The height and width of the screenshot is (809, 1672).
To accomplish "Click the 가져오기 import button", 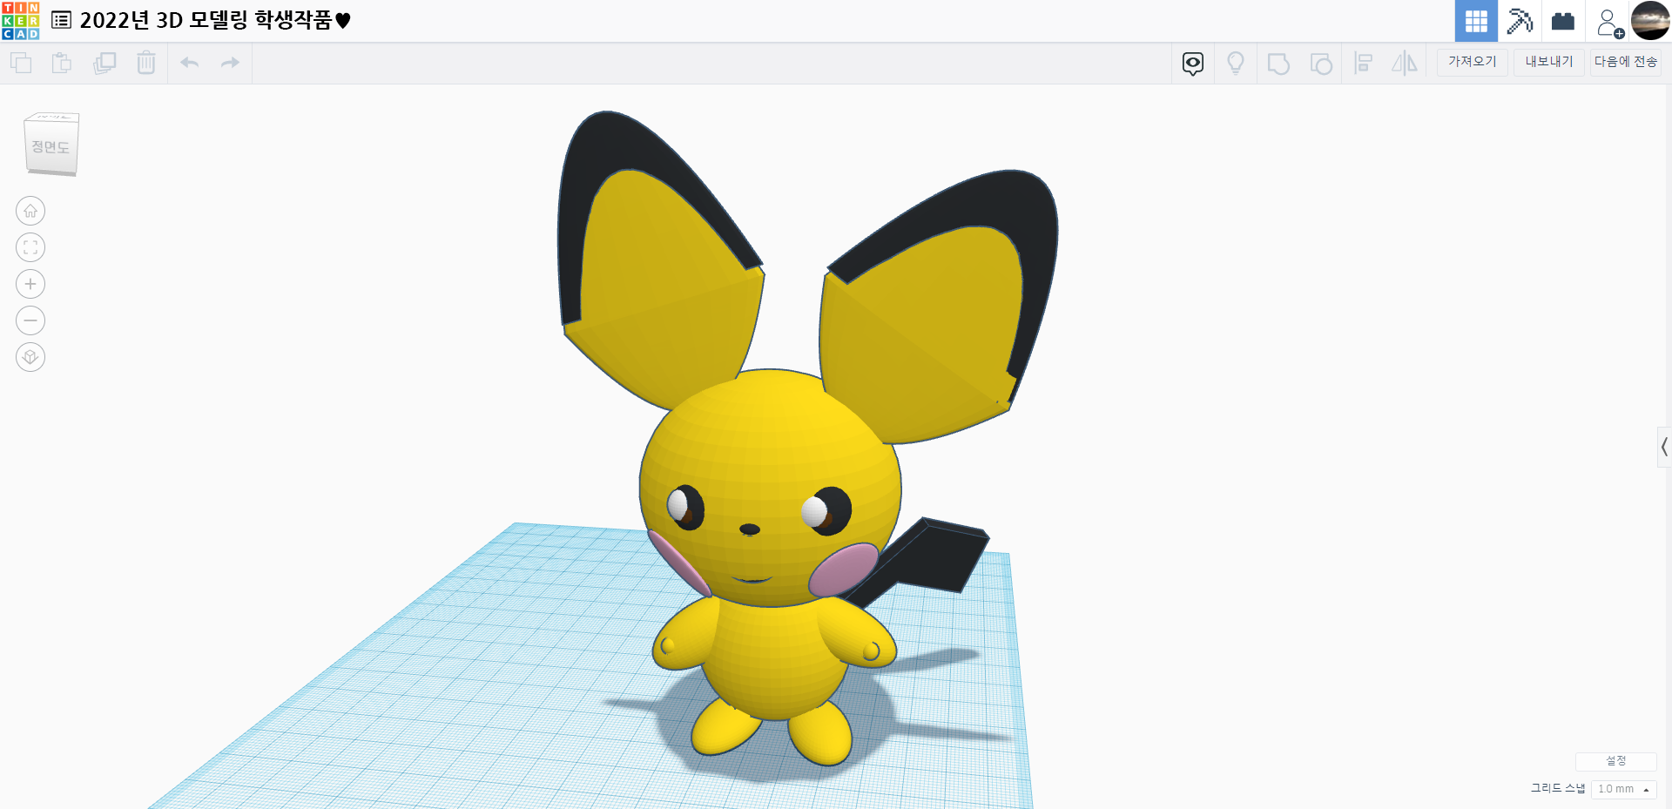I will point(1473,62).
